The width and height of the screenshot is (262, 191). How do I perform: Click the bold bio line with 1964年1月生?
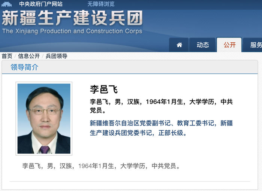pos(161,106)
